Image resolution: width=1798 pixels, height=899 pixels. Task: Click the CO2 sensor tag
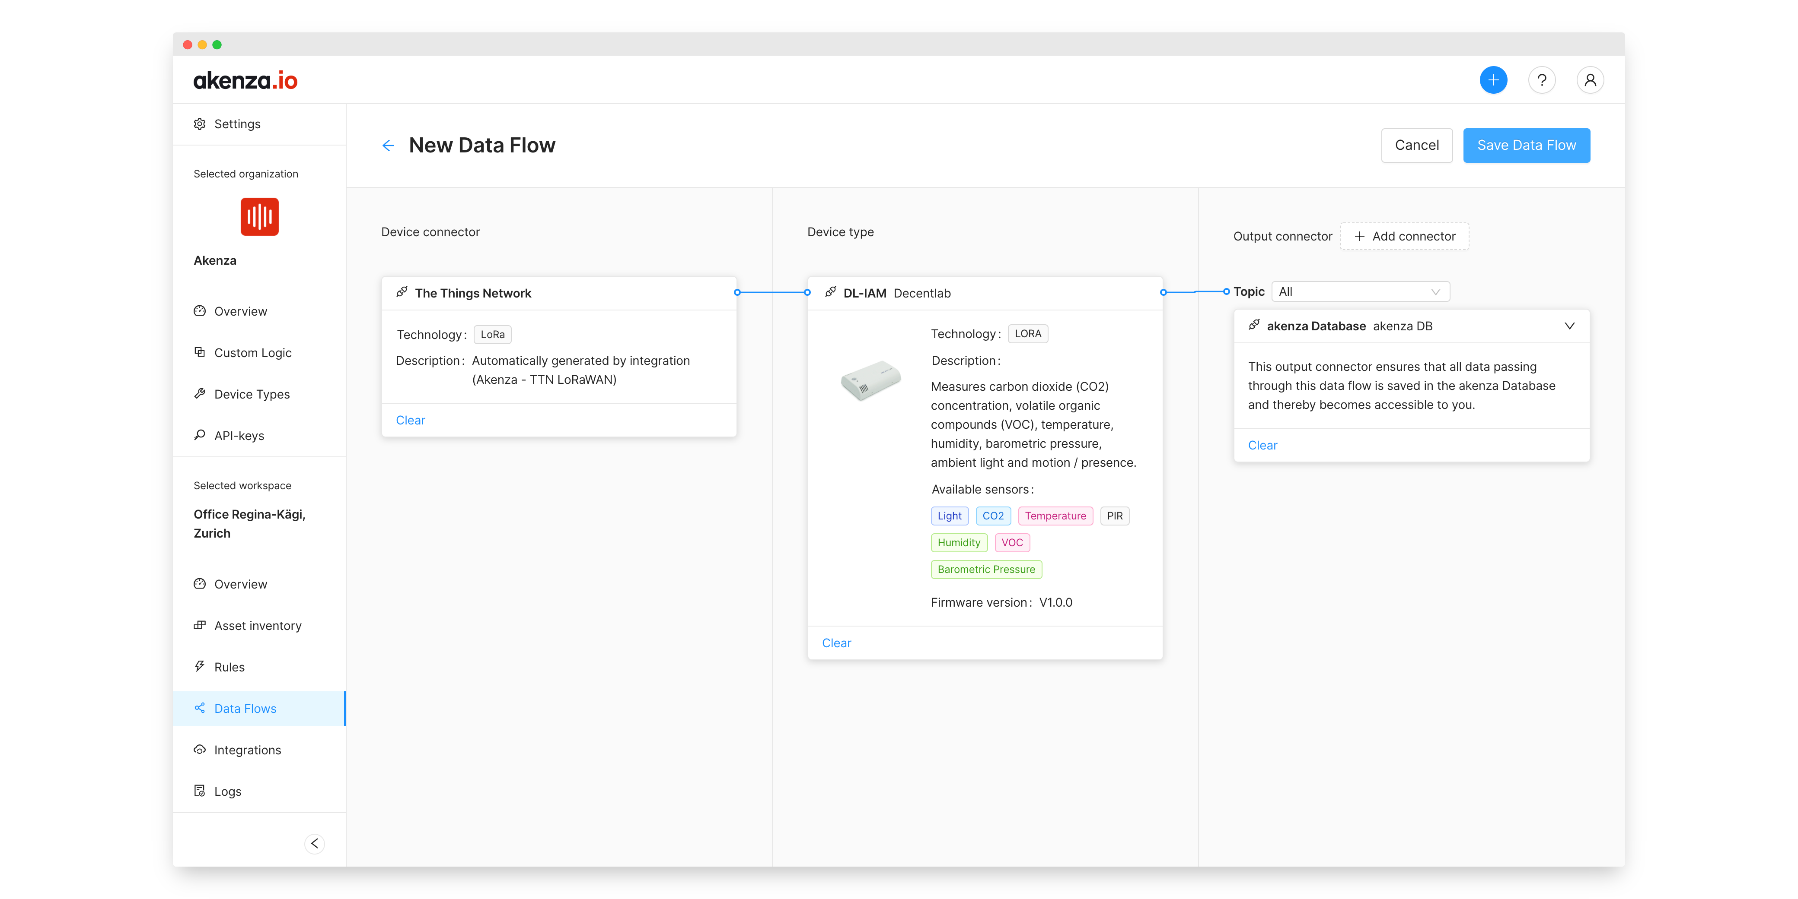992,516
